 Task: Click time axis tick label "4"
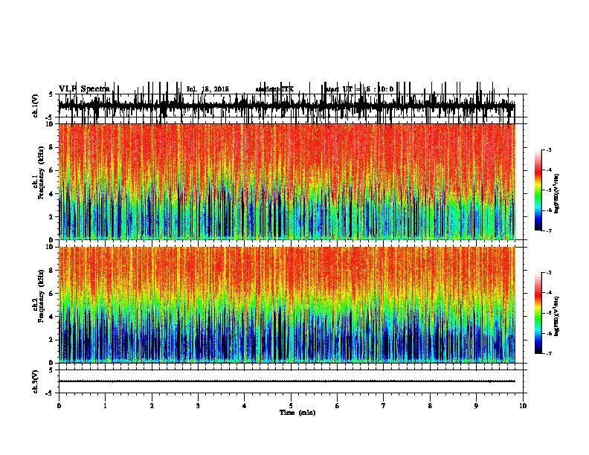(245, 406)
